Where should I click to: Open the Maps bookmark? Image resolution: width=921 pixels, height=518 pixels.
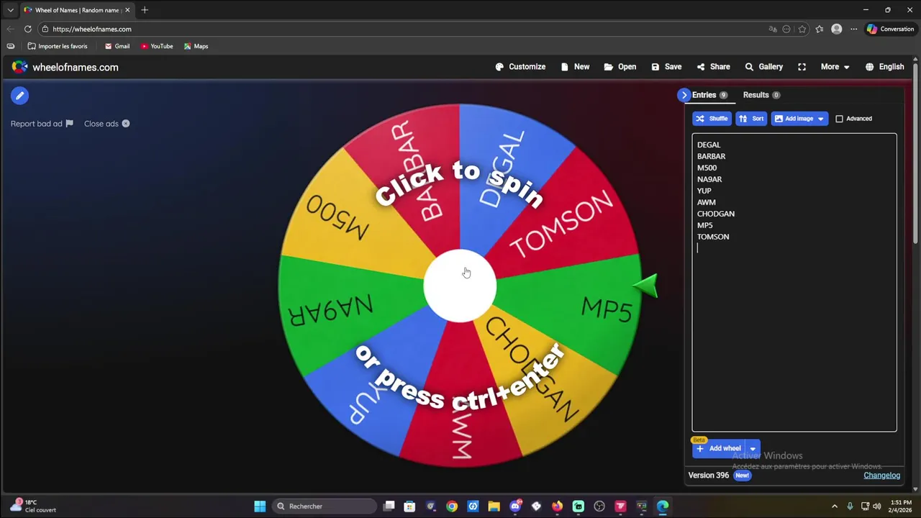point(196,46)
